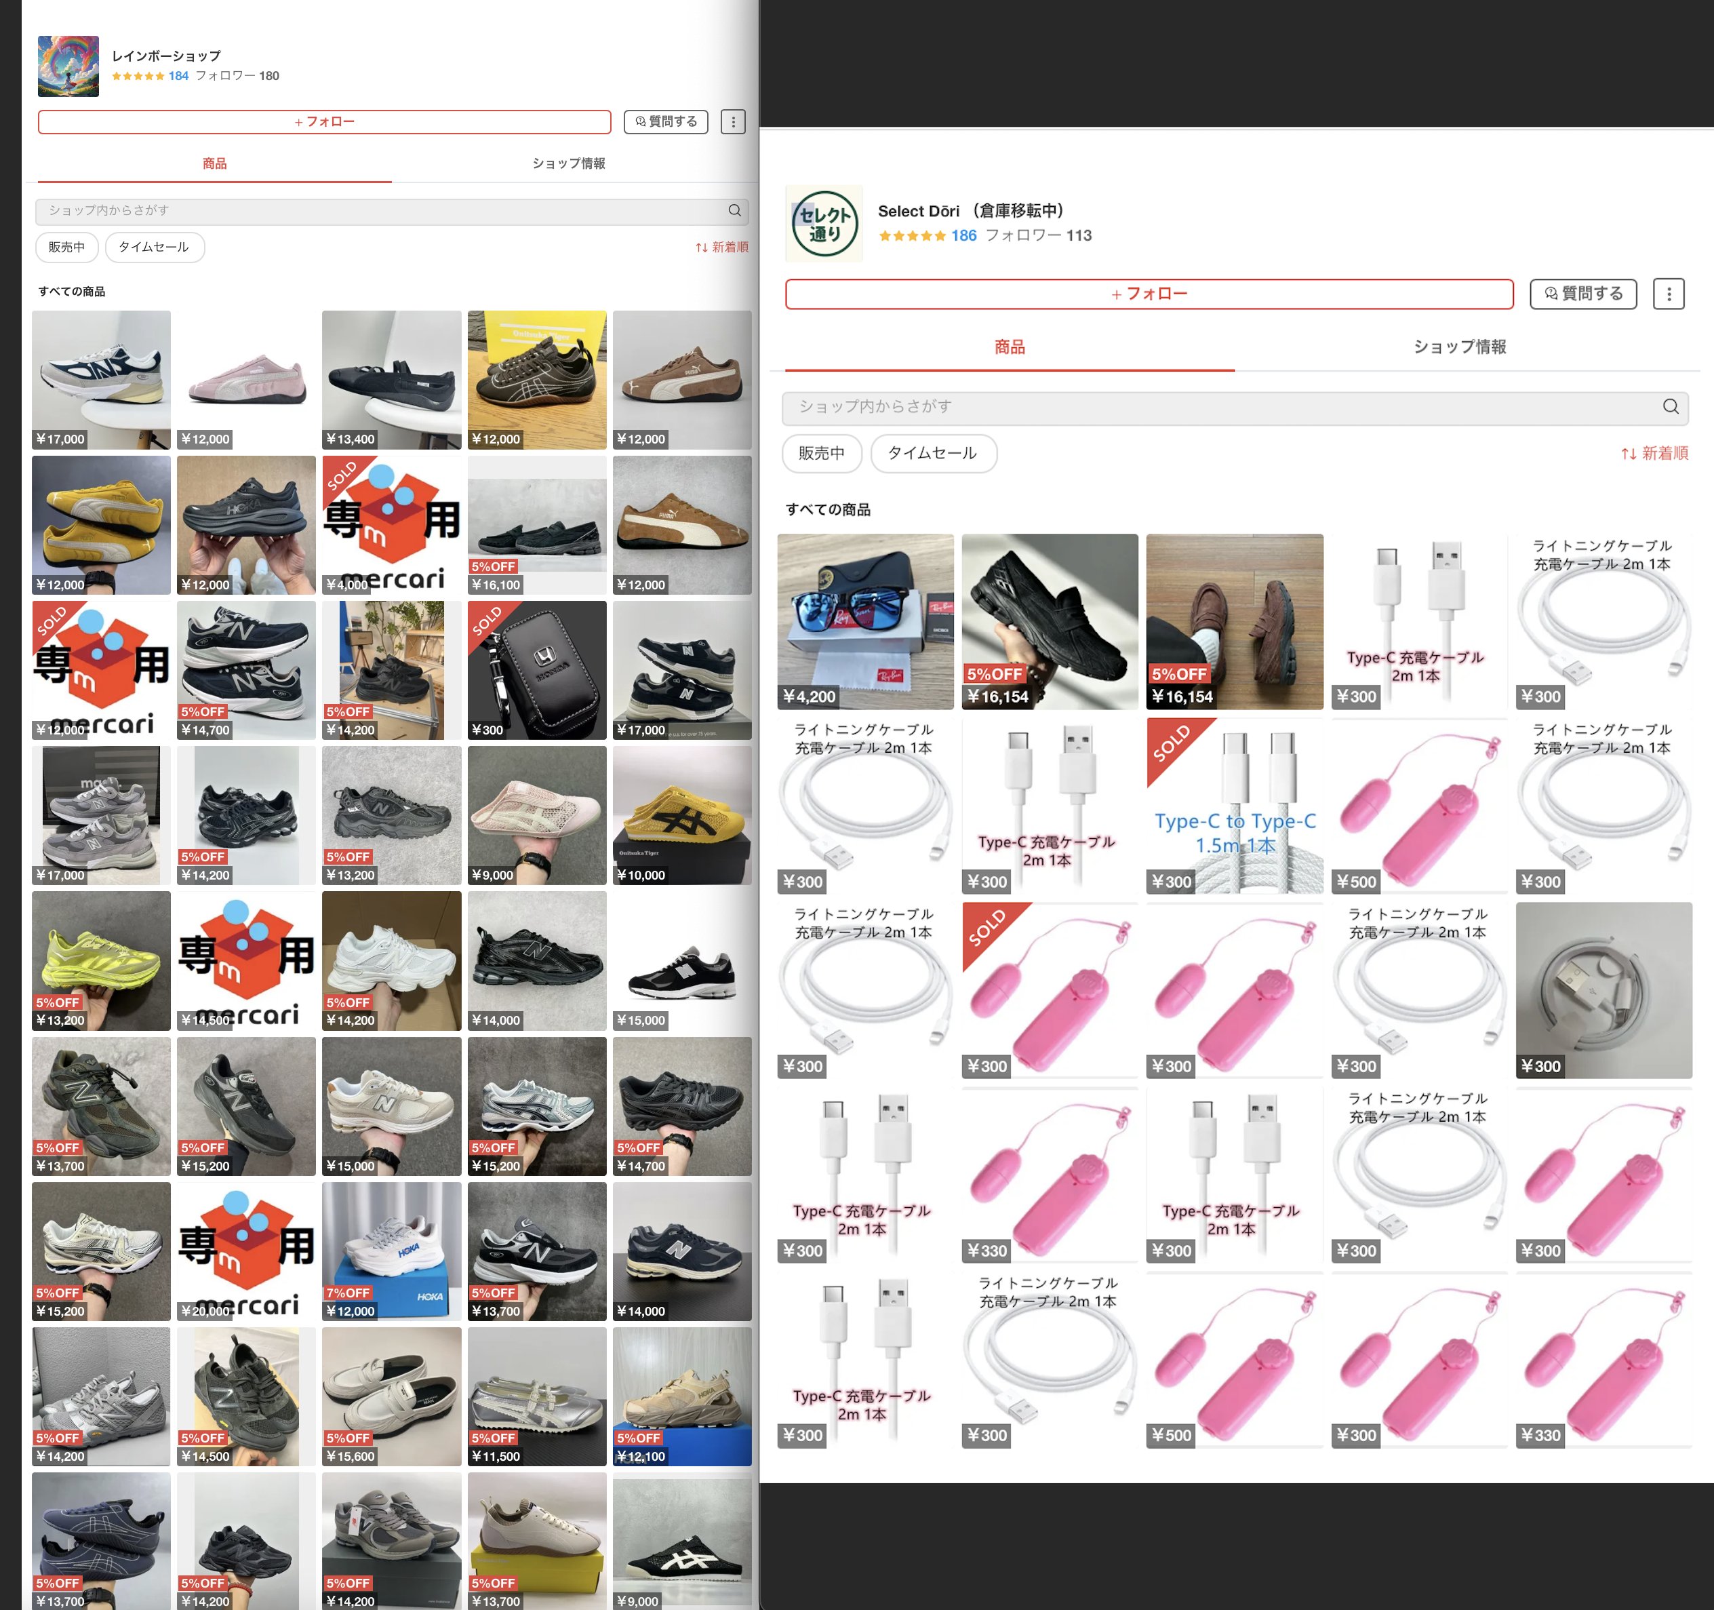Viewport: 1714px width, 1610px height.
Task: Click the レインボーショップ rainbow avatar image
Action: (68, 66)
